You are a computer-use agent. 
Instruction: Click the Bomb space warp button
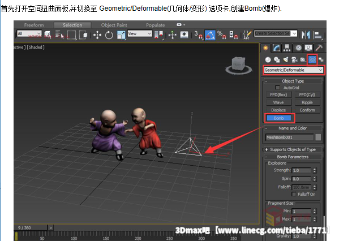(x=278, y=118)
